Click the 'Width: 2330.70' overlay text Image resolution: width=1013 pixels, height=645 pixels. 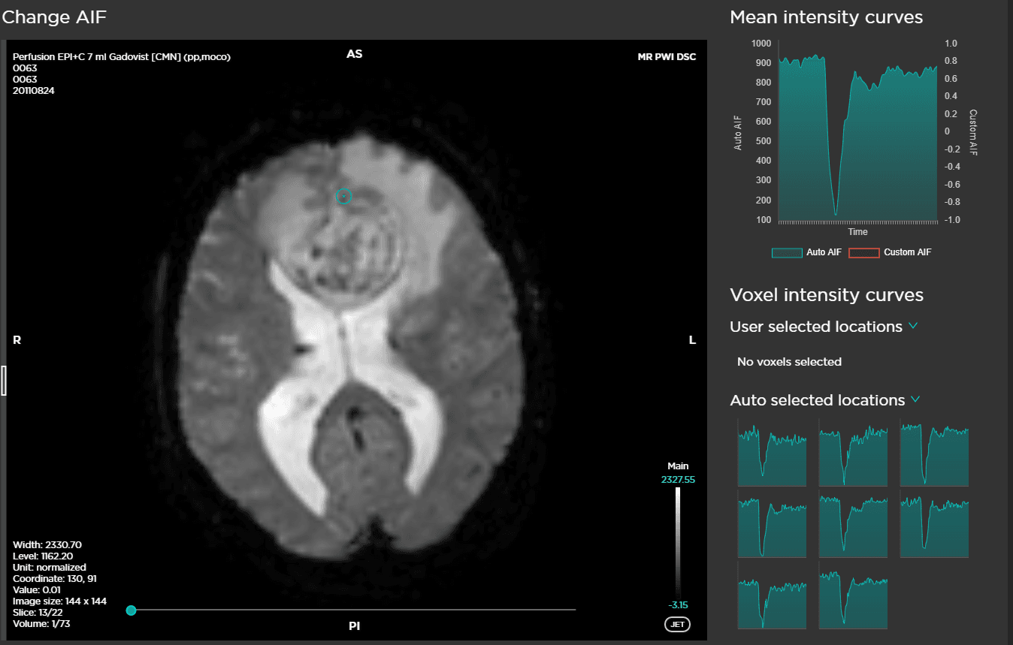pos(48,544)
